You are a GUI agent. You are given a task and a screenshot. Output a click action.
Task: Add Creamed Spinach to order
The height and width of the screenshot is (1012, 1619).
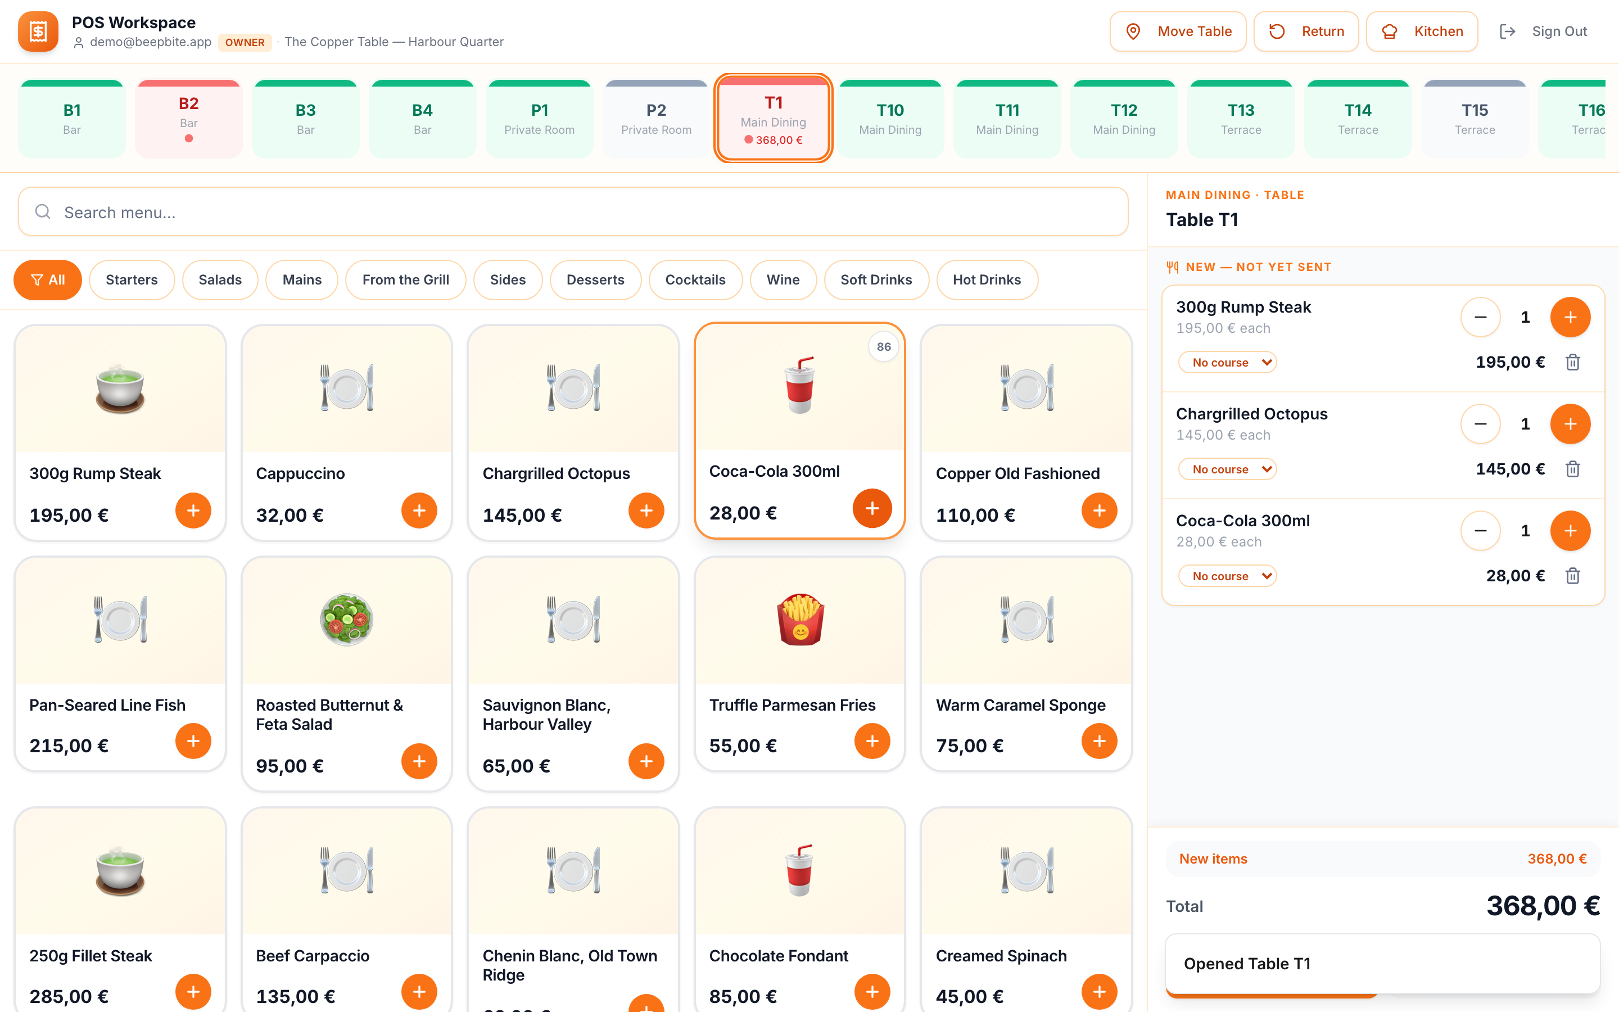1099,992
